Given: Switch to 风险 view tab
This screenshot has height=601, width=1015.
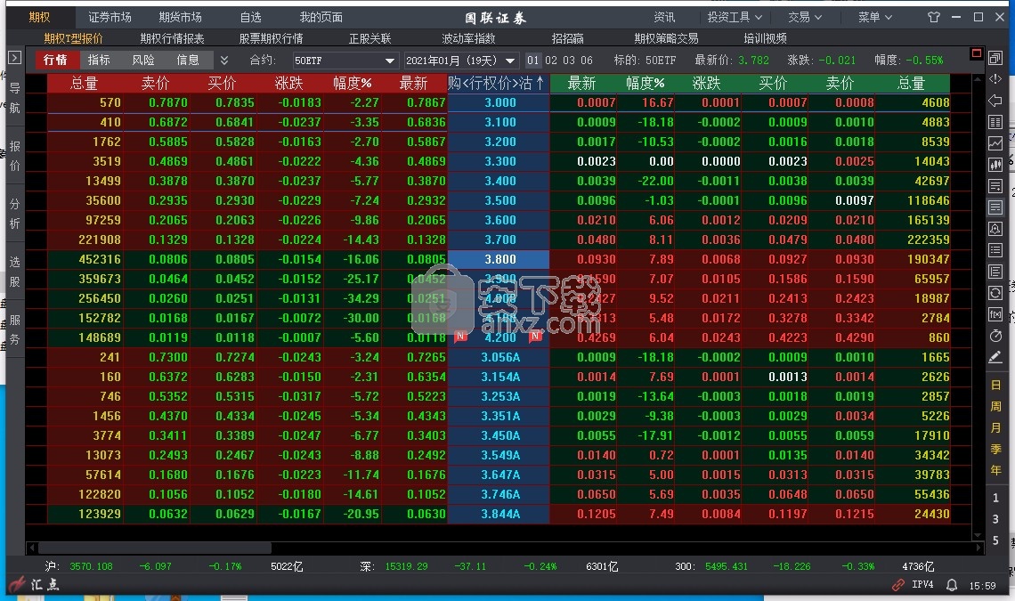Looking at the screenshot, I should coord(143,60).
